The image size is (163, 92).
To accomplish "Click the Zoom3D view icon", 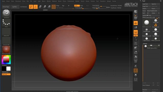I will pos(136,52).
